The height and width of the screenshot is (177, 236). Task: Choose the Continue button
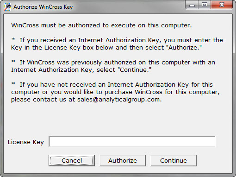(174, 160)
